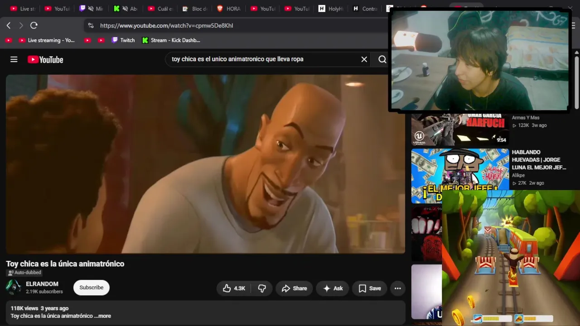Open the ELRANDOM channel name link

42,284
